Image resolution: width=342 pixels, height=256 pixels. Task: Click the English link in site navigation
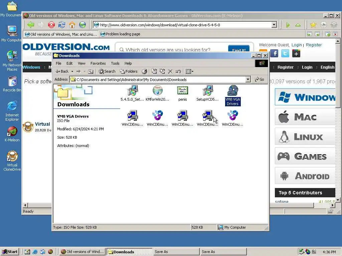(x=327, y=67)
